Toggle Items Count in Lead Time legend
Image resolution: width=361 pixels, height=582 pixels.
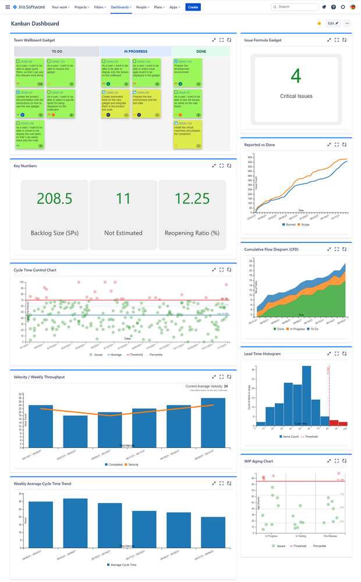click(289, 437)
